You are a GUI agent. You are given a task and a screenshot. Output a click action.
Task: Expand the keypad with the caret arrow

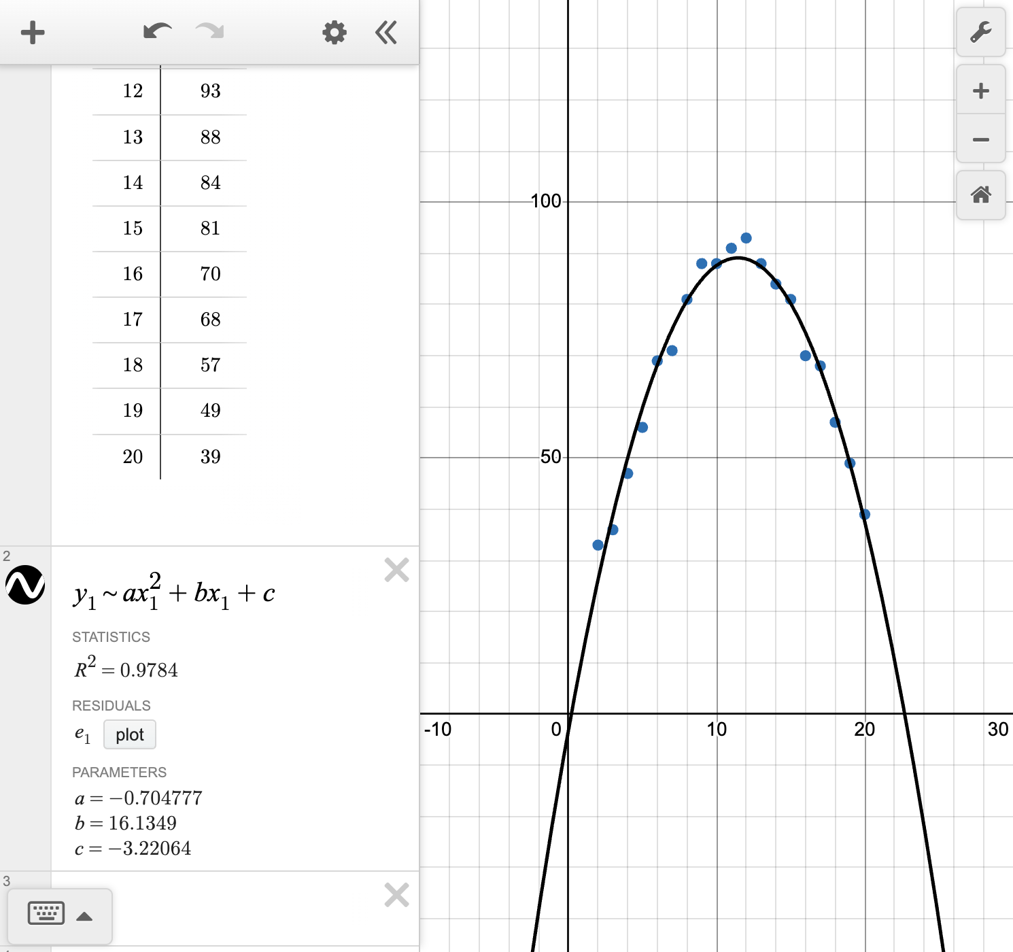pos(86,915)
